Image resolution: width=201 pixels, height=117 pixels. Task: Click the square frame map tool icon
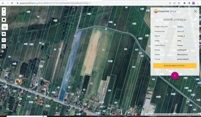[4, 46]
